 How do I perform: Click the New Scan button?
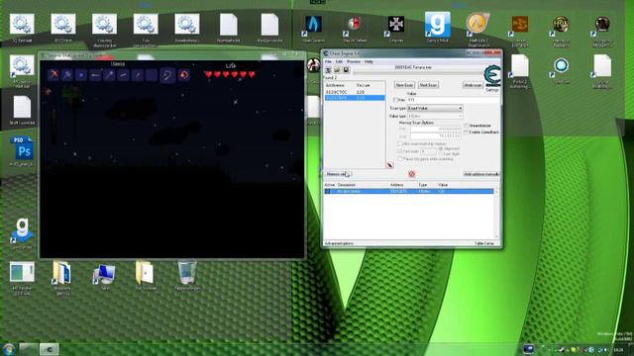[x=404, y=85]
